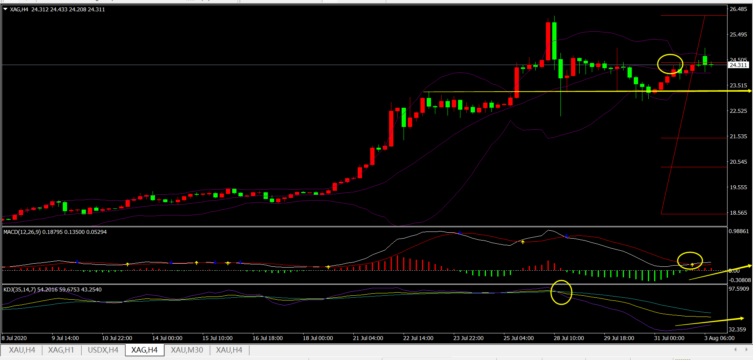Click the 26.485 price scale value
Screen dimensions: 753x360
(x=738, y=9)
